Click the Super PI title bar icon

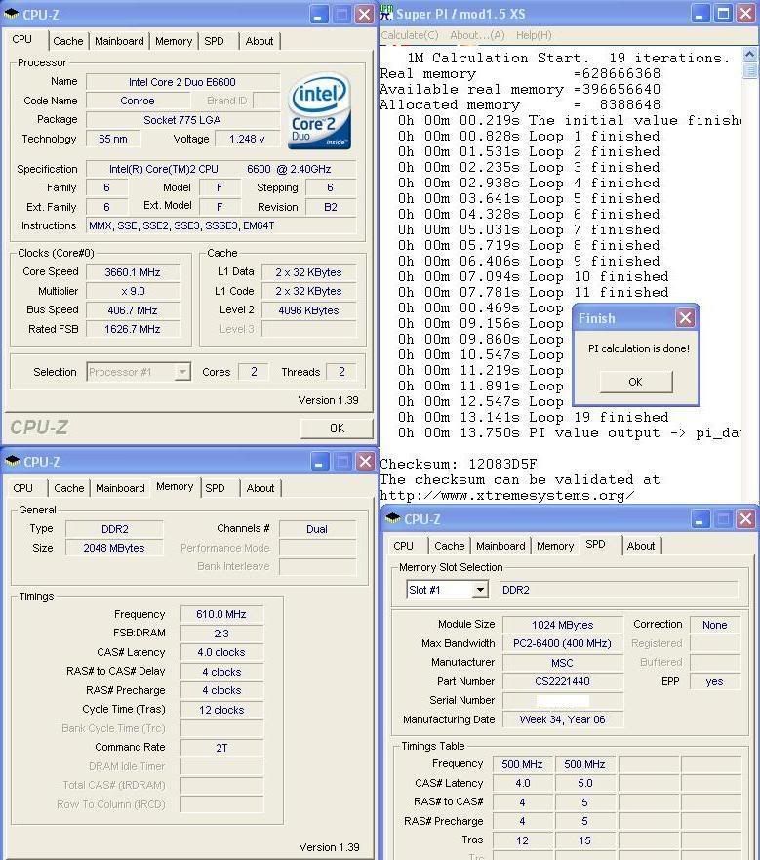[x=386, y=13]
